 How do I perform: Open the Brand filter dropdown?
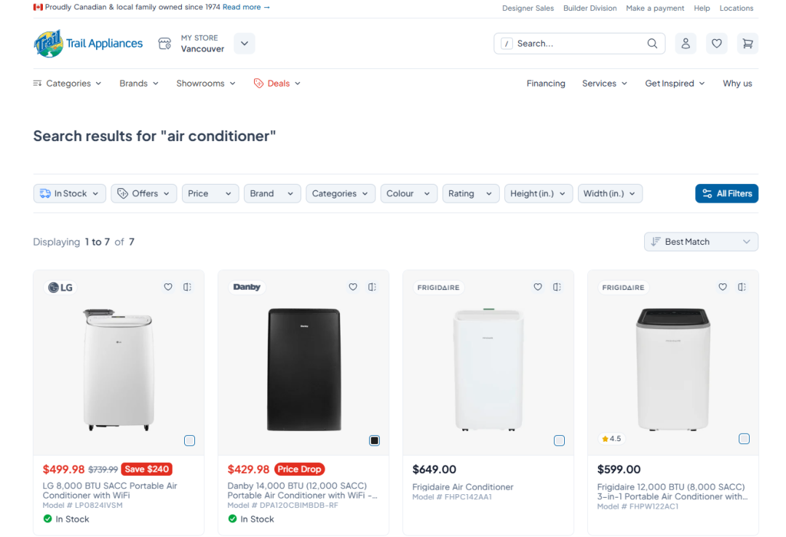click(271, 194)
